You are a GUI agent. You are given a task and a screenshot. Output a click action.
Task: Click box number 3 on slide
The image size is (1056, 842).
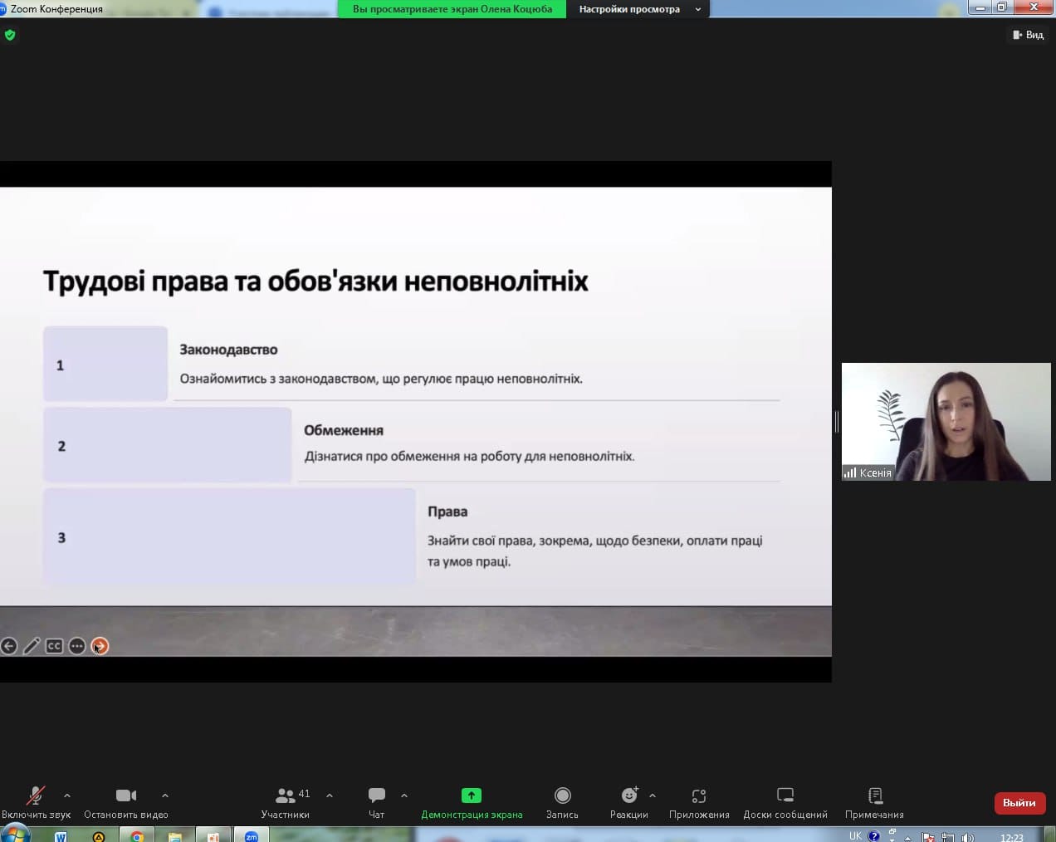pos(229,537)
